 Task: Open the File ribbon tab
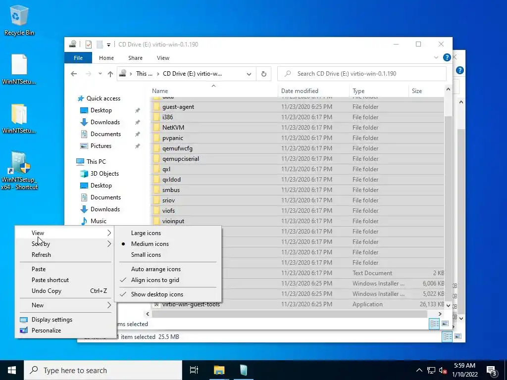(78, 58)
